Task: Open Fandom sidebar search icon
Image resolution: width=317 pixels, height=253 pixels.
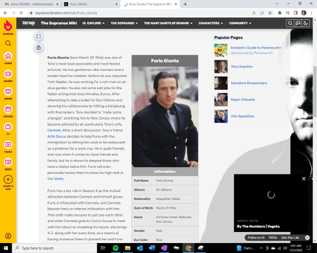Action: point(8,43)
